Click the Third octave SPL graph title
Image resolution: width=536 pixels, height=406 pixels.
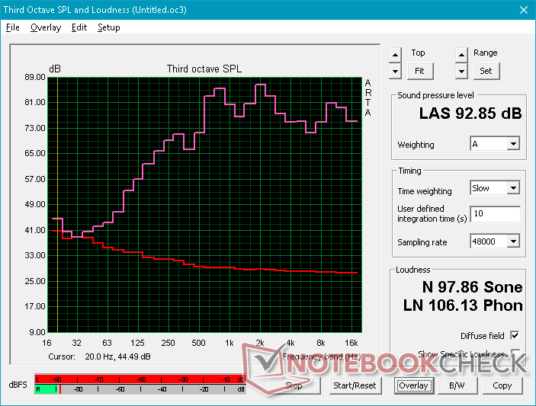click(204, 69)
